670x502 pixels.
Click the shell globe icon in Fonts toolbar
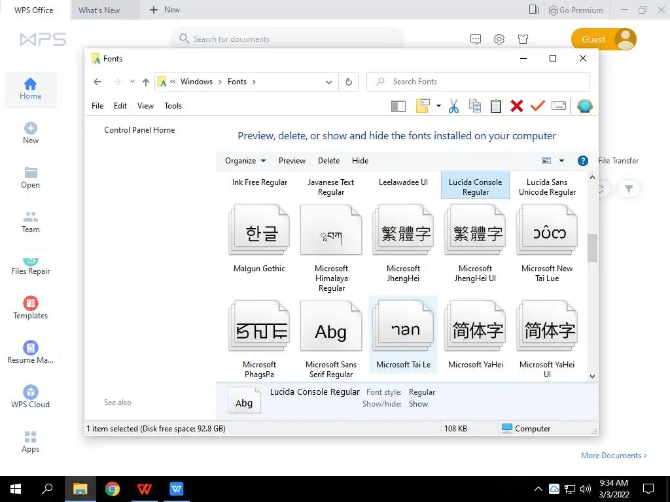pyautogui.click(x=584, y=106)
